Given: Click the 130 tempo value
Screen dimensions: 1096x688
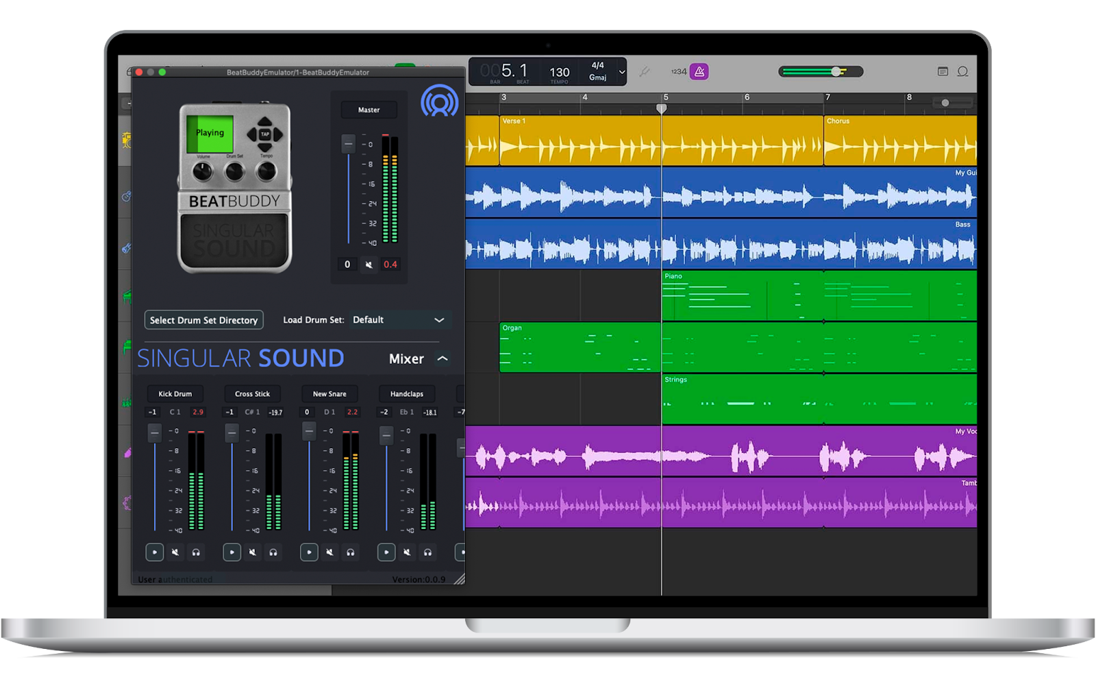Looking at the screenshot, I should point(560,72).
